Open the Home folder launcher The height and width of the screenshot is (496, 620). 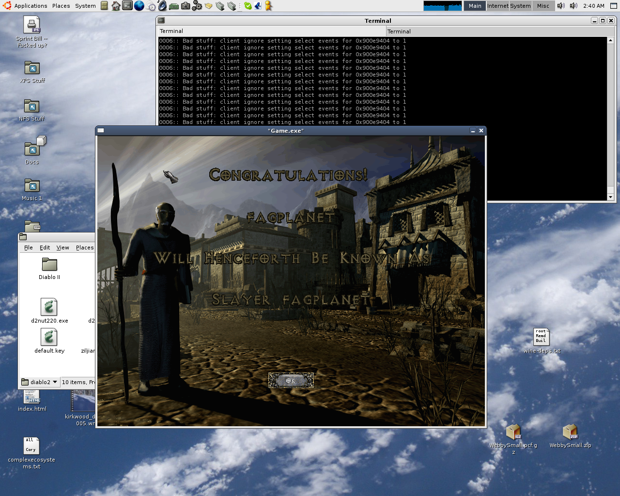tap(116, 6)
